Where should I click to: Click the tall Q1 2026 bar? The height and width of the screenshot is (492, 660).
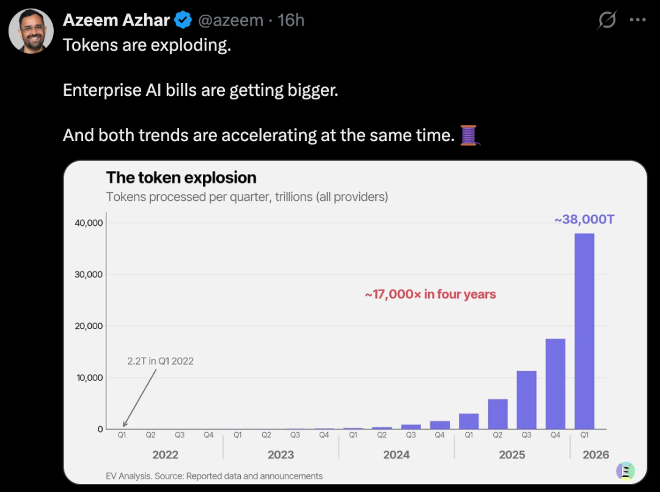tap(584, 331)
